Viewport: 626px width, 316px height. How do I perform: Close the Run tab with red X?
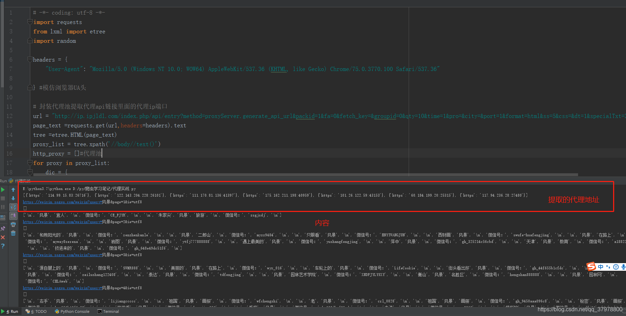tap(3, 237)
